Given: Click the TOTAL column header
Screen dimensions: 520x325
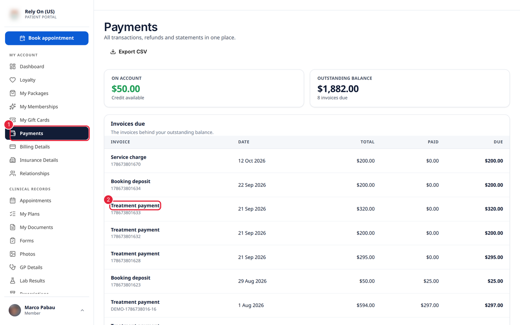Looking at the screenshot, I should [367, 142].
